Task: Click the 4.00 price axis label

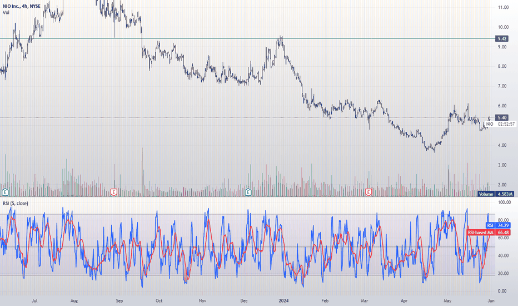Action: [x=502, y=145]
